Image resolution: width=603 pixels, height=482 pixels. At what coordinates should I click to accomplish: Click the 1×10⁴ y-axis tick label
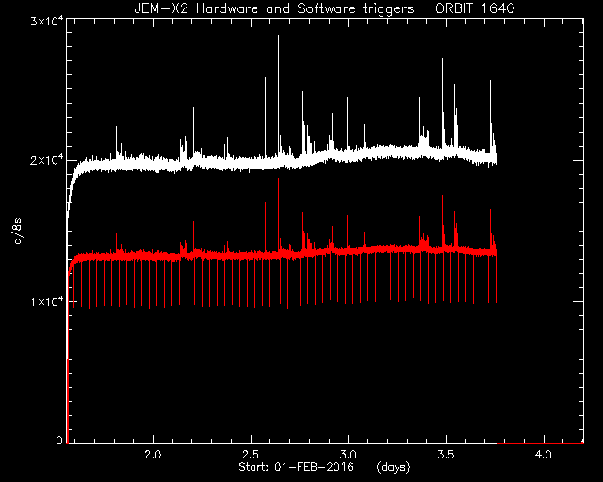pyautogui.click(x=47, y=301)
